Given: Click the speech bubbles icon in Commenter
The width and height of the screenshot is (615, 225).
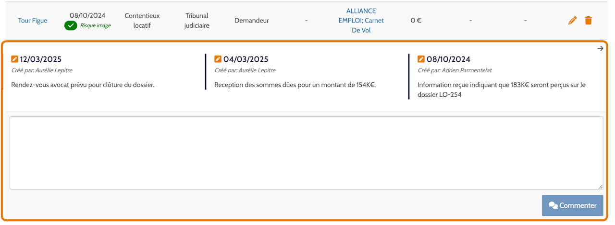Looking at the screenshot, I should tap(553, 205).
